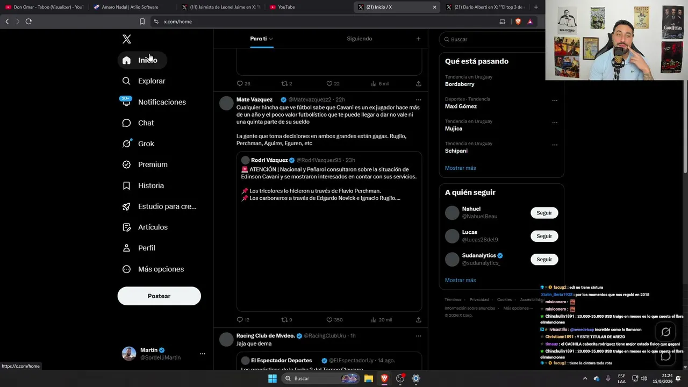The image size is (688, 387).
Task: Click the X logo in the sidebar
Action: pyautogui.click(x=127, y=39)
